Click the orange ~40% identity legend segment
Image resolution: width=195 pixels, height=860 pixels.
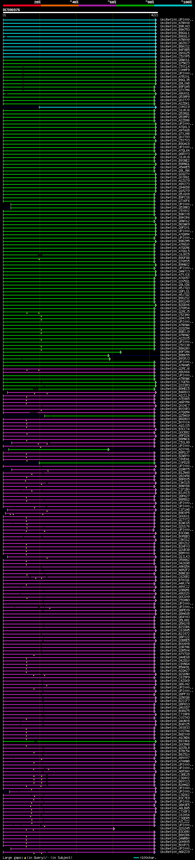60,6
